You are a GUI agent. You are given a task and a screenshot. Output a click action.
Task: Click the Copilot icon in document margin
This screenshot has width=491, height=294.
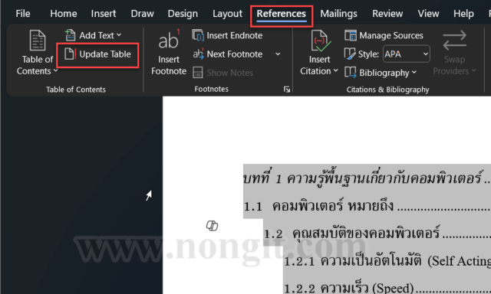pyautogui.click(x=212, y=225)
